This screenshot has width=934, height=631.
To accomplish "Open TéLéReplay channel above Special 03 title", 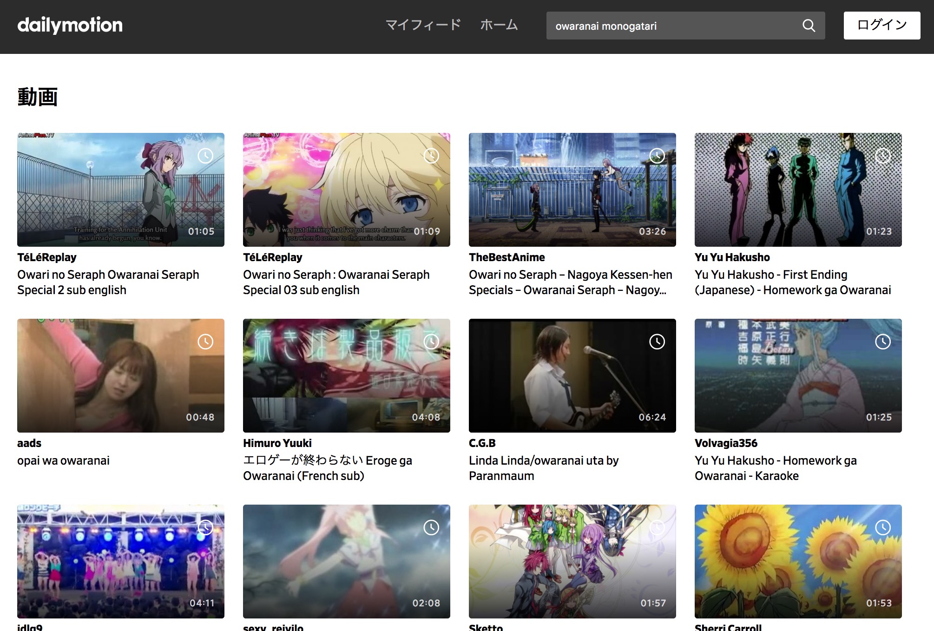I will click(x=273, y=257).
